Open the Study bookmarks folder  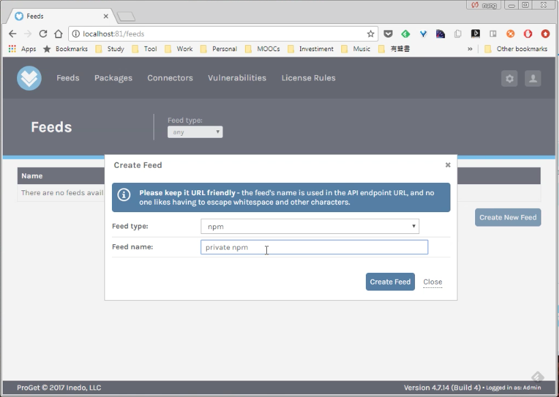(110, 49)
